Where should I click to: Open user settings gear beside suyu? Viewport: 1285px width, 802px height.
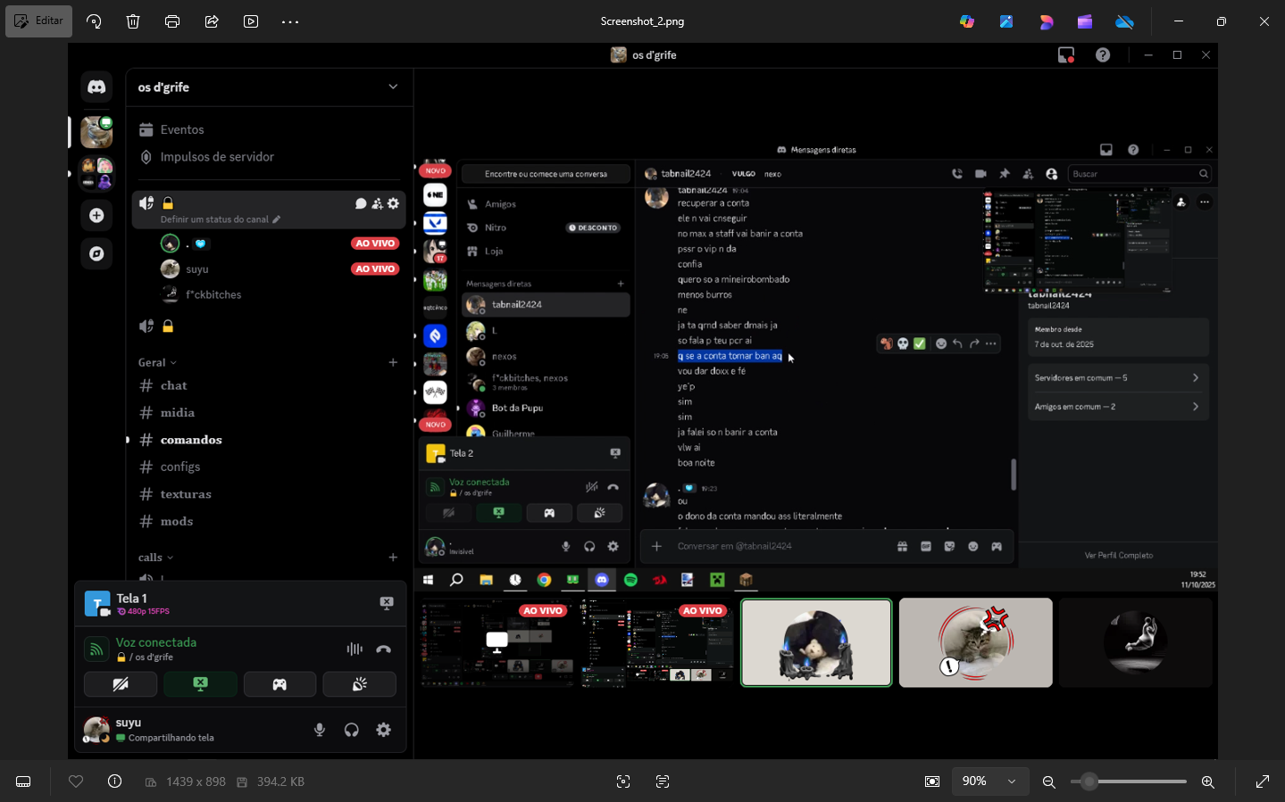(x=384, y=730)
